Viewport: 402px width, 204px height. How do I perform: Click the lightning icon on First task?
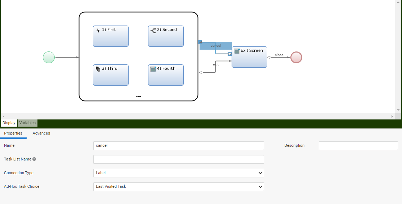pos(98,31)
